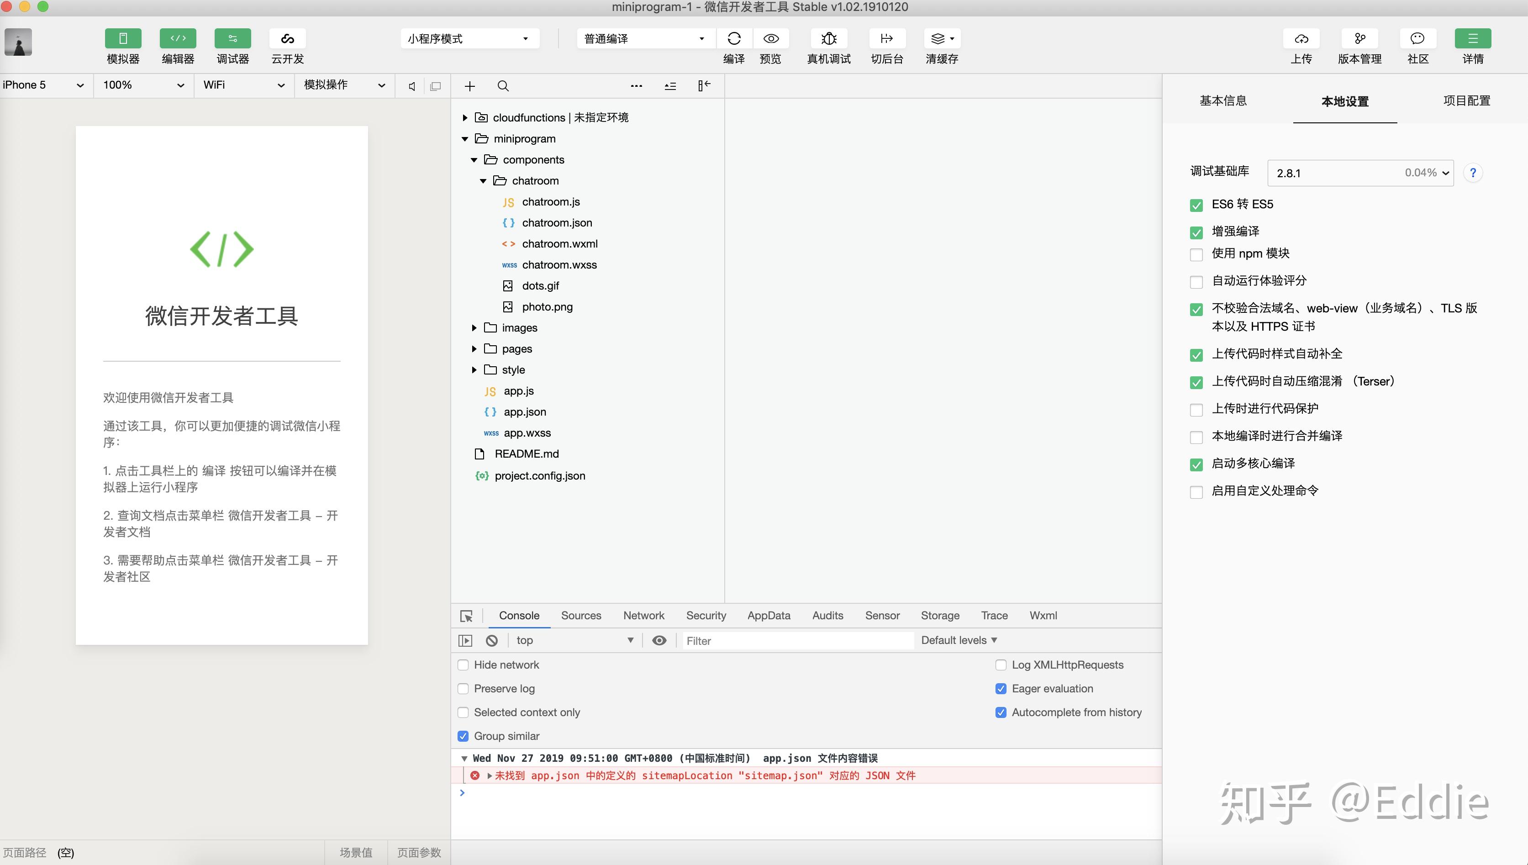Image resolution: width=1528 pixels, height=865 pixels.
Task: Expand the pages folder
Action: coord(474,349)
